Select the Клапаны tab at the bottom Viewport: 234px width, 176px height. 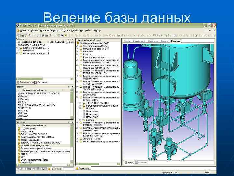point(83,169)
